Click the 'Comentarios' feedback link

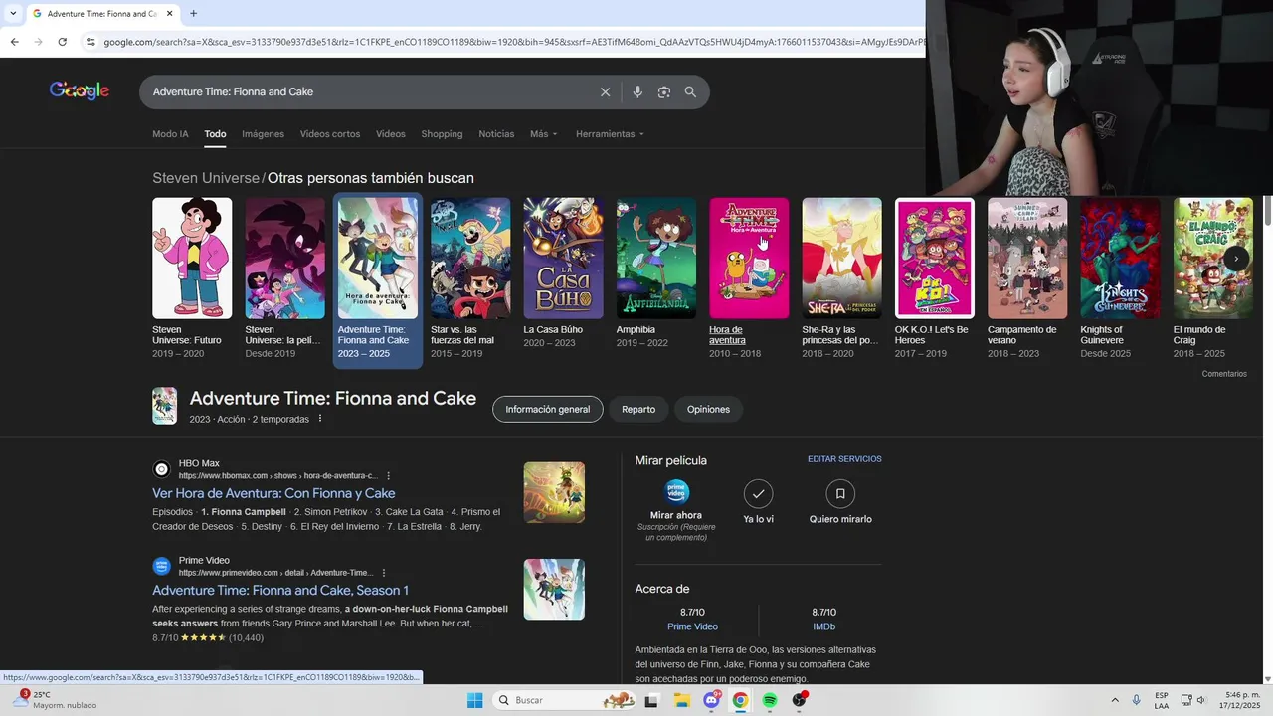click(x=1224, y=374)
